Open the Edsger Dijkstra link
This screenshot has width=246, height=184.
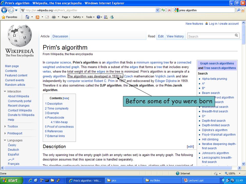(166, 81)
